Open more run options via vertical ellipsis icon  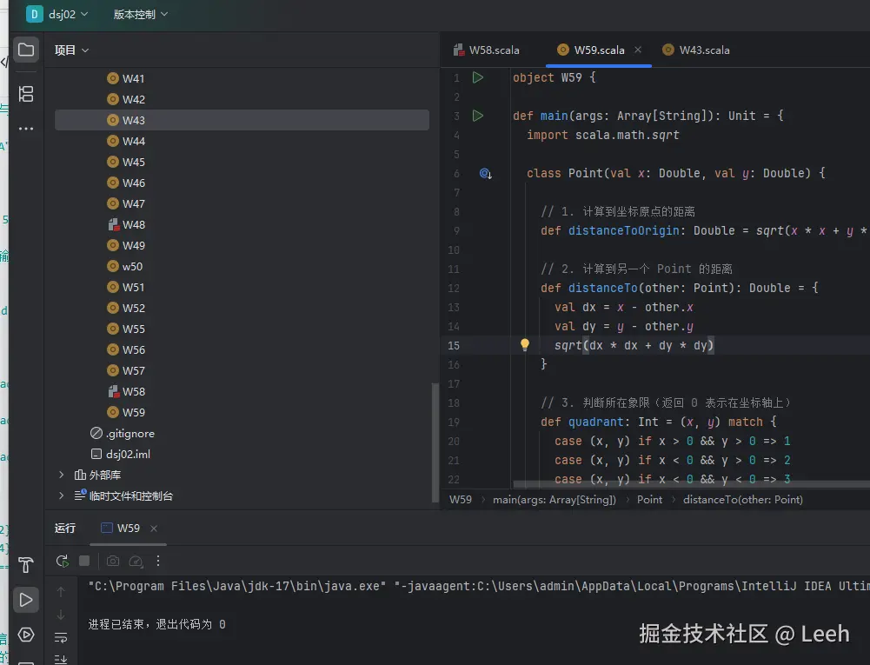(x=157, y=561)
